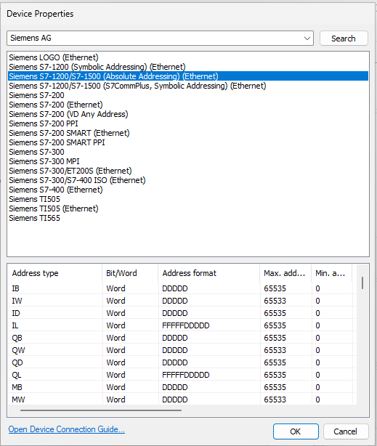The height and width of the screenshot is (446, 377).
Task: Select the QW address type row
Action: pos(182,350)
